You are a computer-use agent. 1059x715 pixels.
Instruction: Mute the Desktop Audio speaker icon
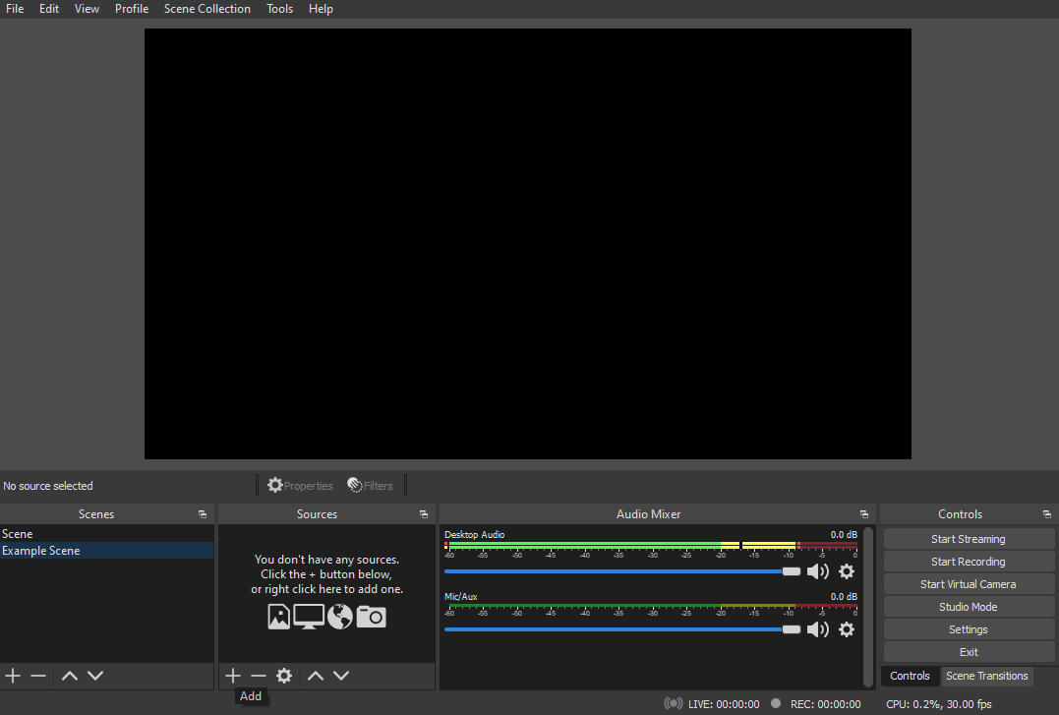818,571
